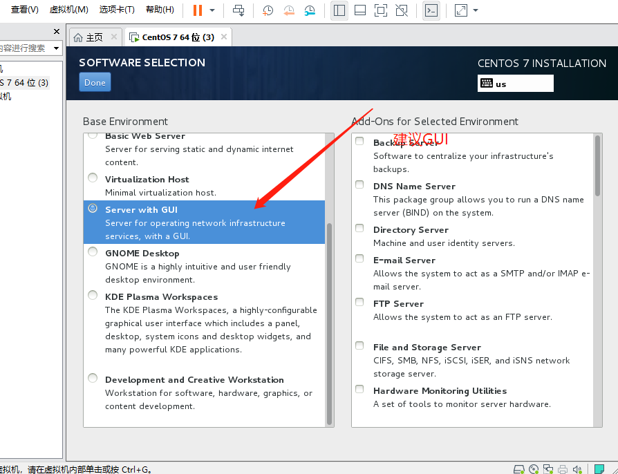Enable the Directory Server checkbox
The width and height of the screenshot is (618, 474).
[359, 228]
